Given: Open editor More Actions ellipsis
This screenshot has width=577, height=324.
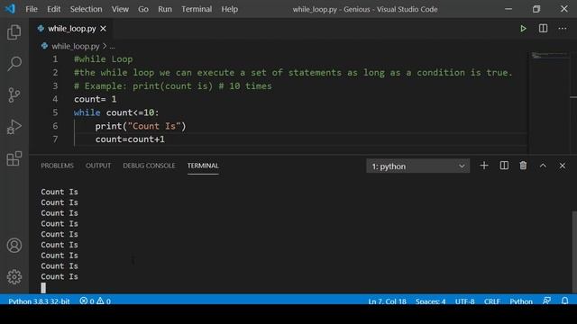Looking at the screenshot, I should point(563,29).
